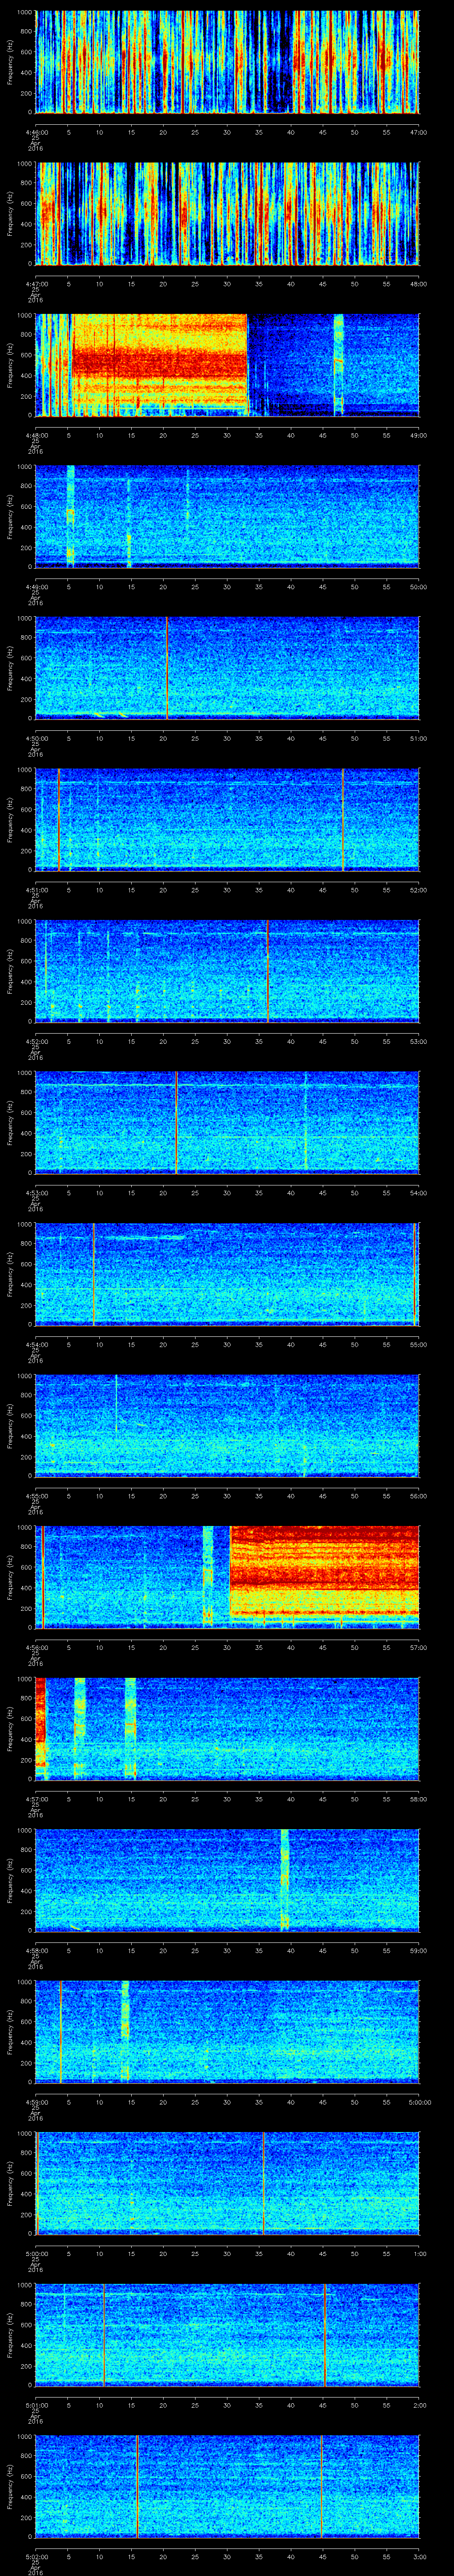This screenshot has height=2576, width=454.
Task: Click the spectrogram panel starting at 4:59:00
Action: click(227, 2032)
